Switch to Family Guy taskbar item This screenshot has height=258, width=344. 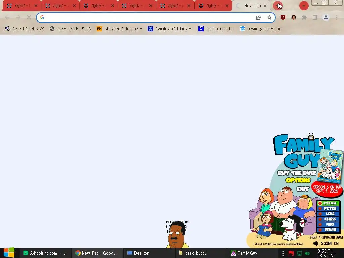point(252,253)
